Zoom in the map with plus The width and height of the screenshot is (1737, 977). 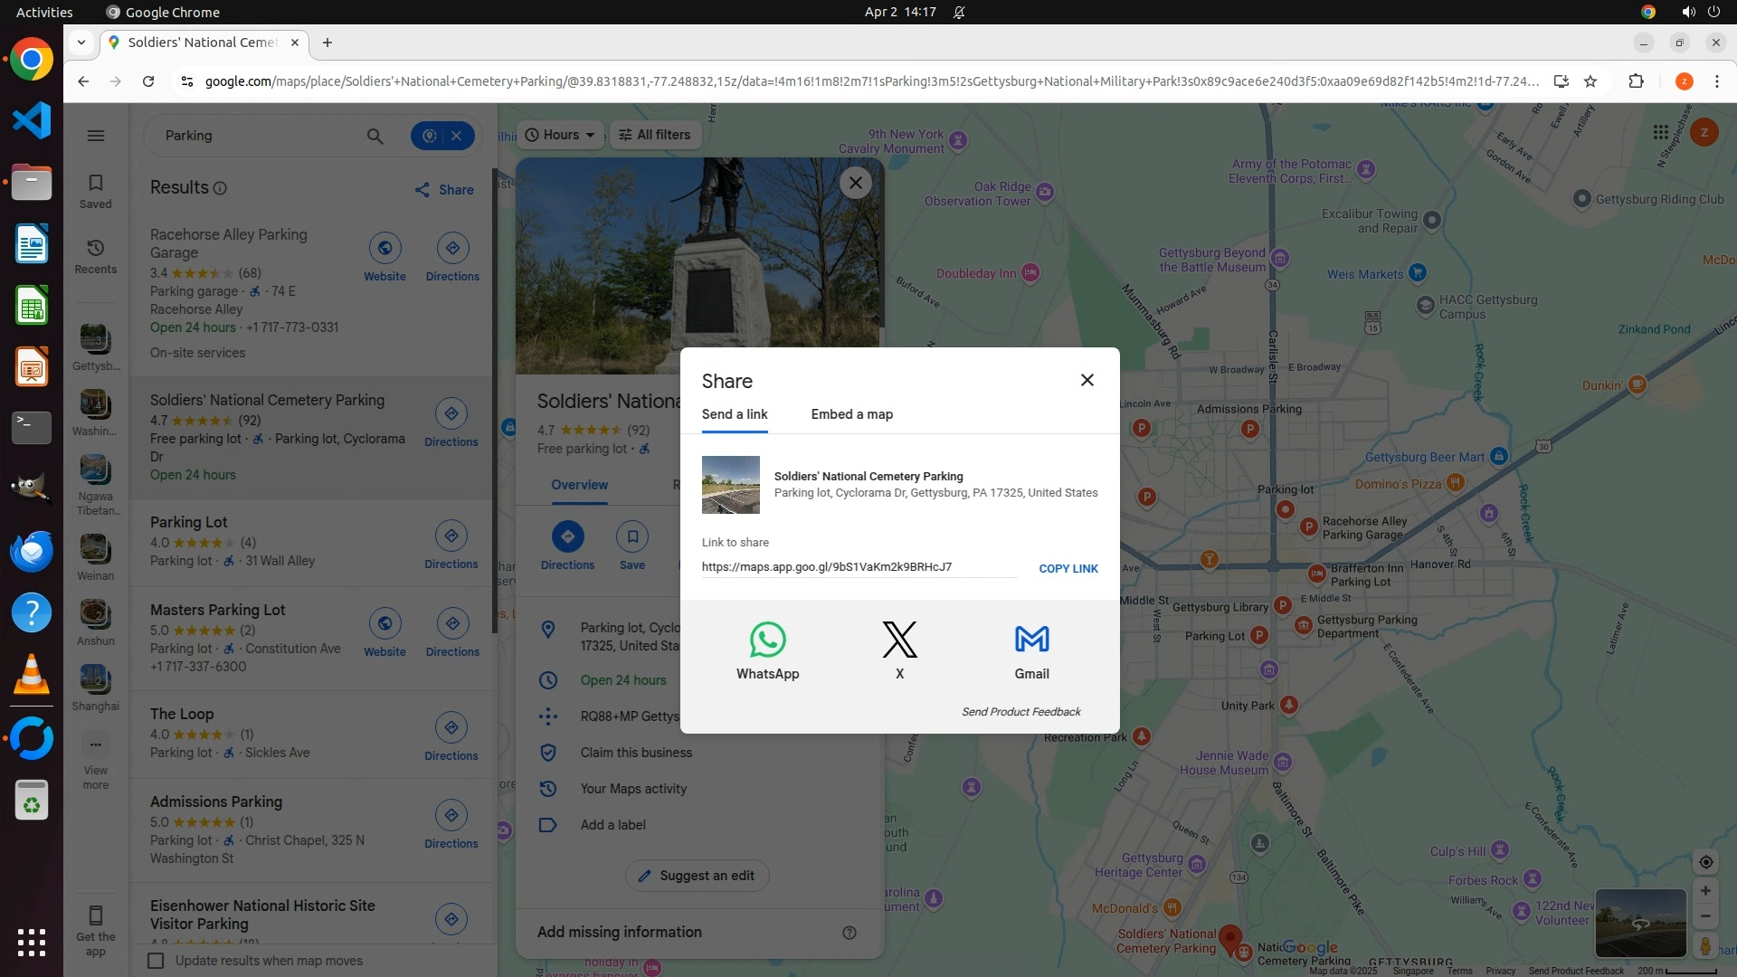(1705, 891)
